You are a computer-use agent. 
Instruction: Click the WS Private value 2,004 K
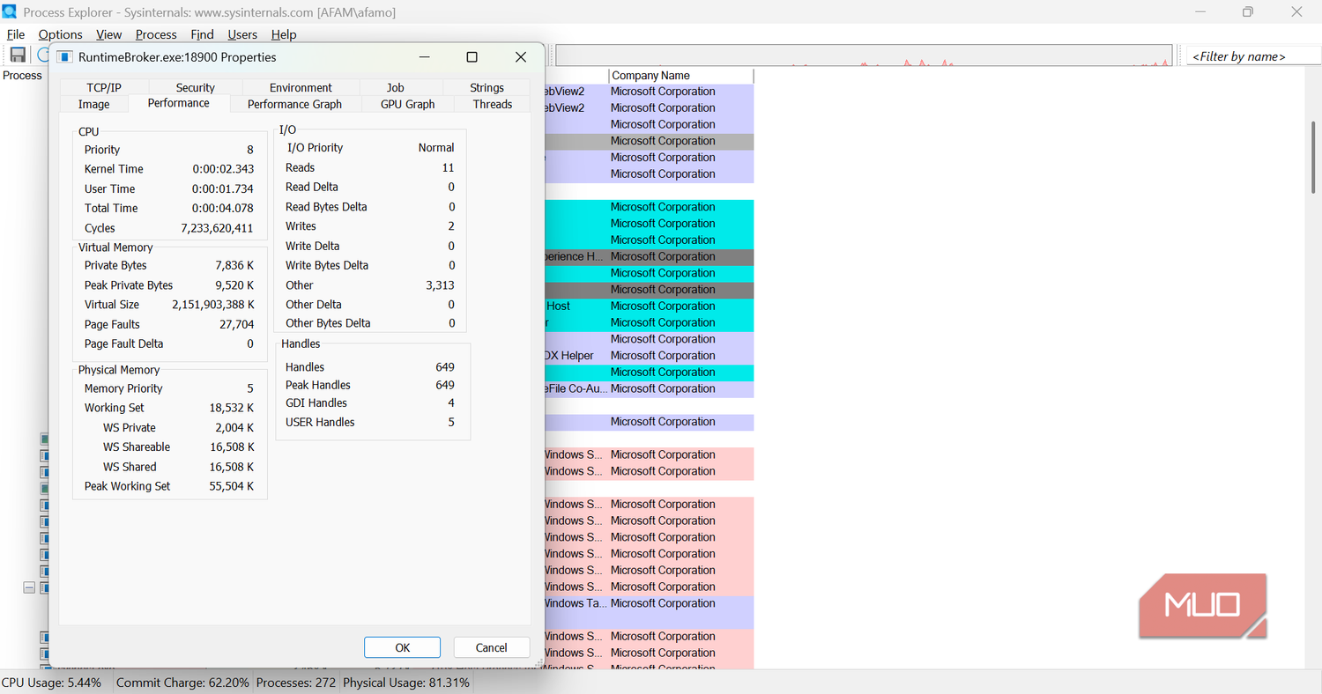click(x=234, y=427)
